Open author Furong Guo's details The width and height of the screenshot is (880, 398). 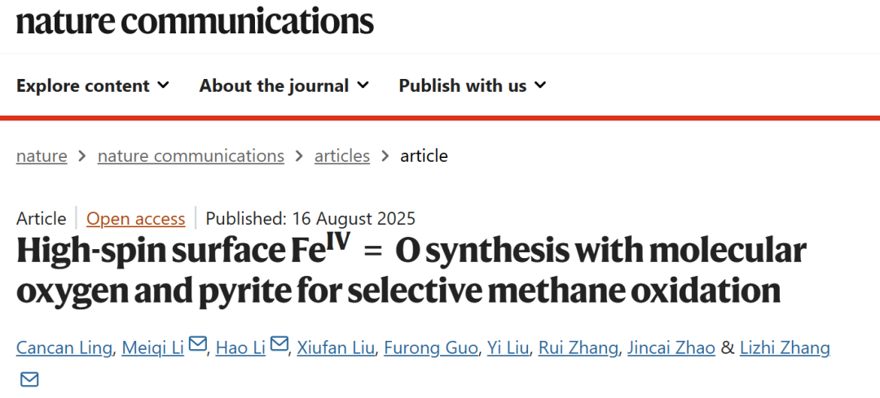coord(431,348)
